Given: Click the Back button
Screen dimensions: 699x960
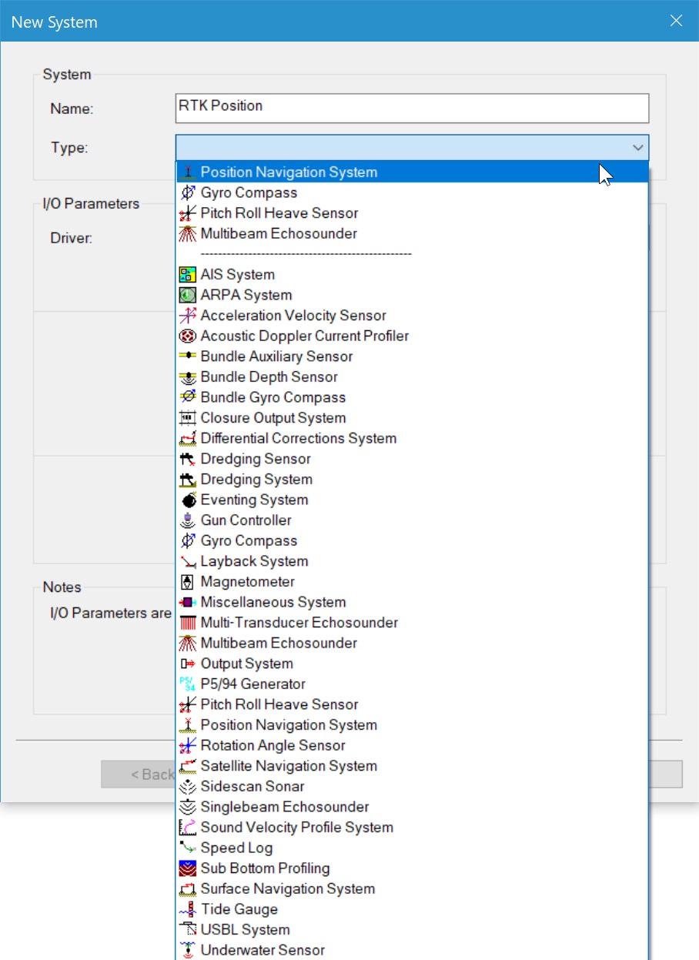Looking at the screenshot, I should click(x=139, y=774).
